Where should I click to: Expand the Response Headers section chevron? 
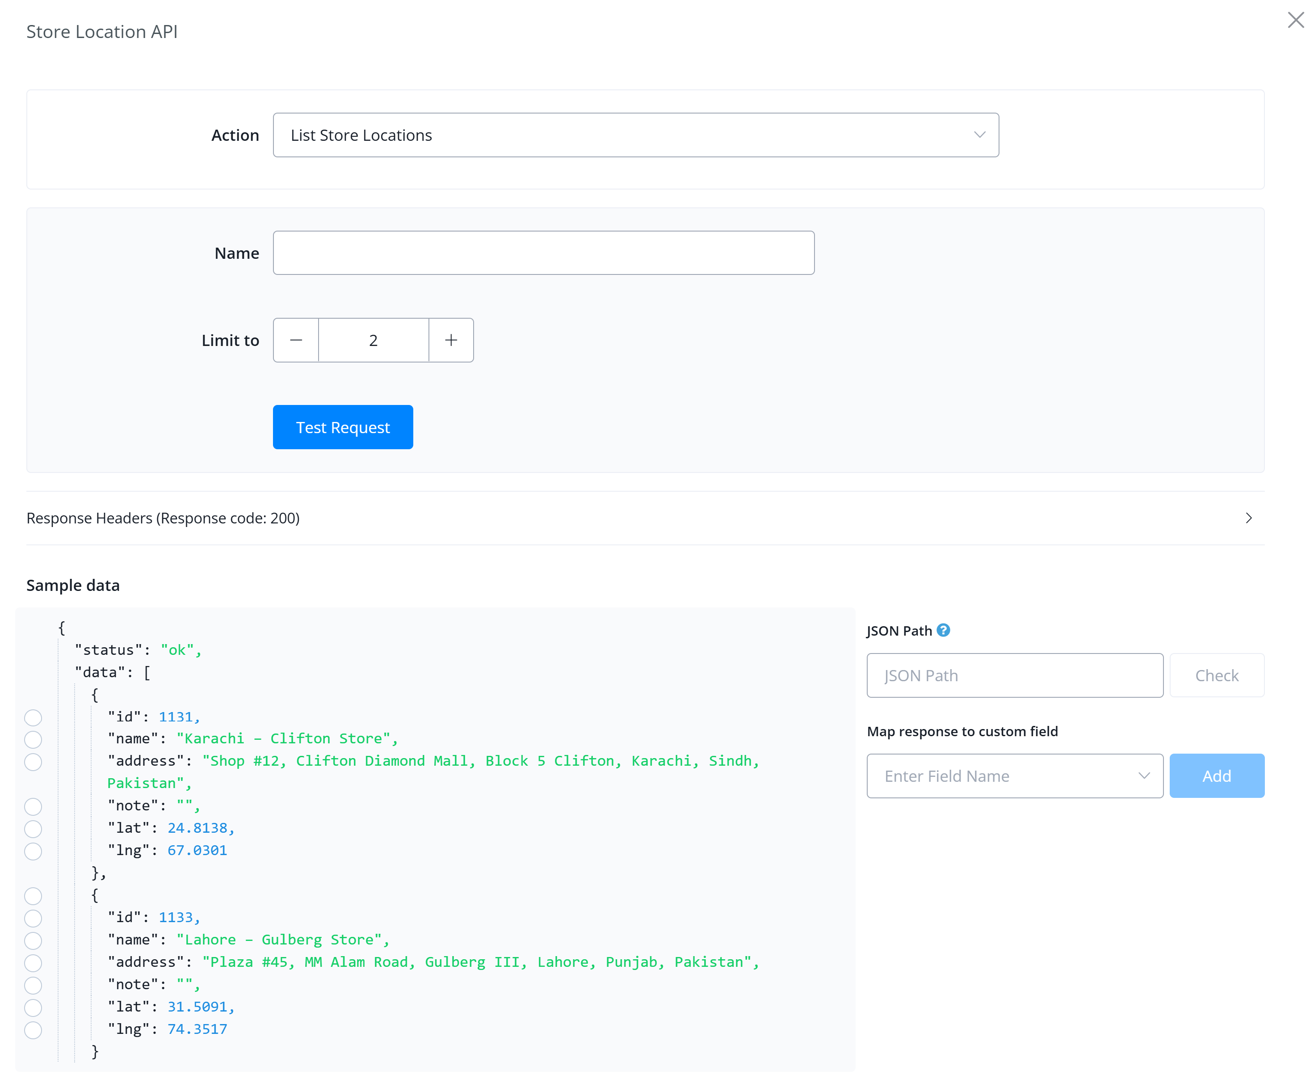click(x=1248, y=518)
